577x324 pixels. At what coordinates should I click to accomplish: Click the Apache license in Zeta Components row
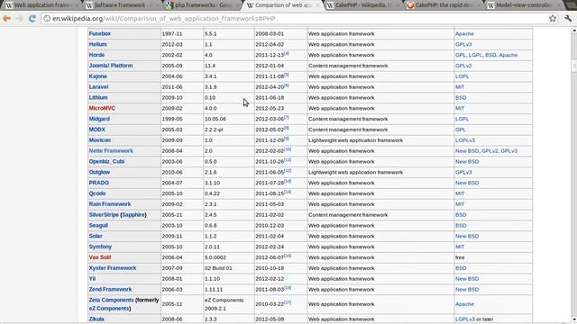(x=464, y=304)
